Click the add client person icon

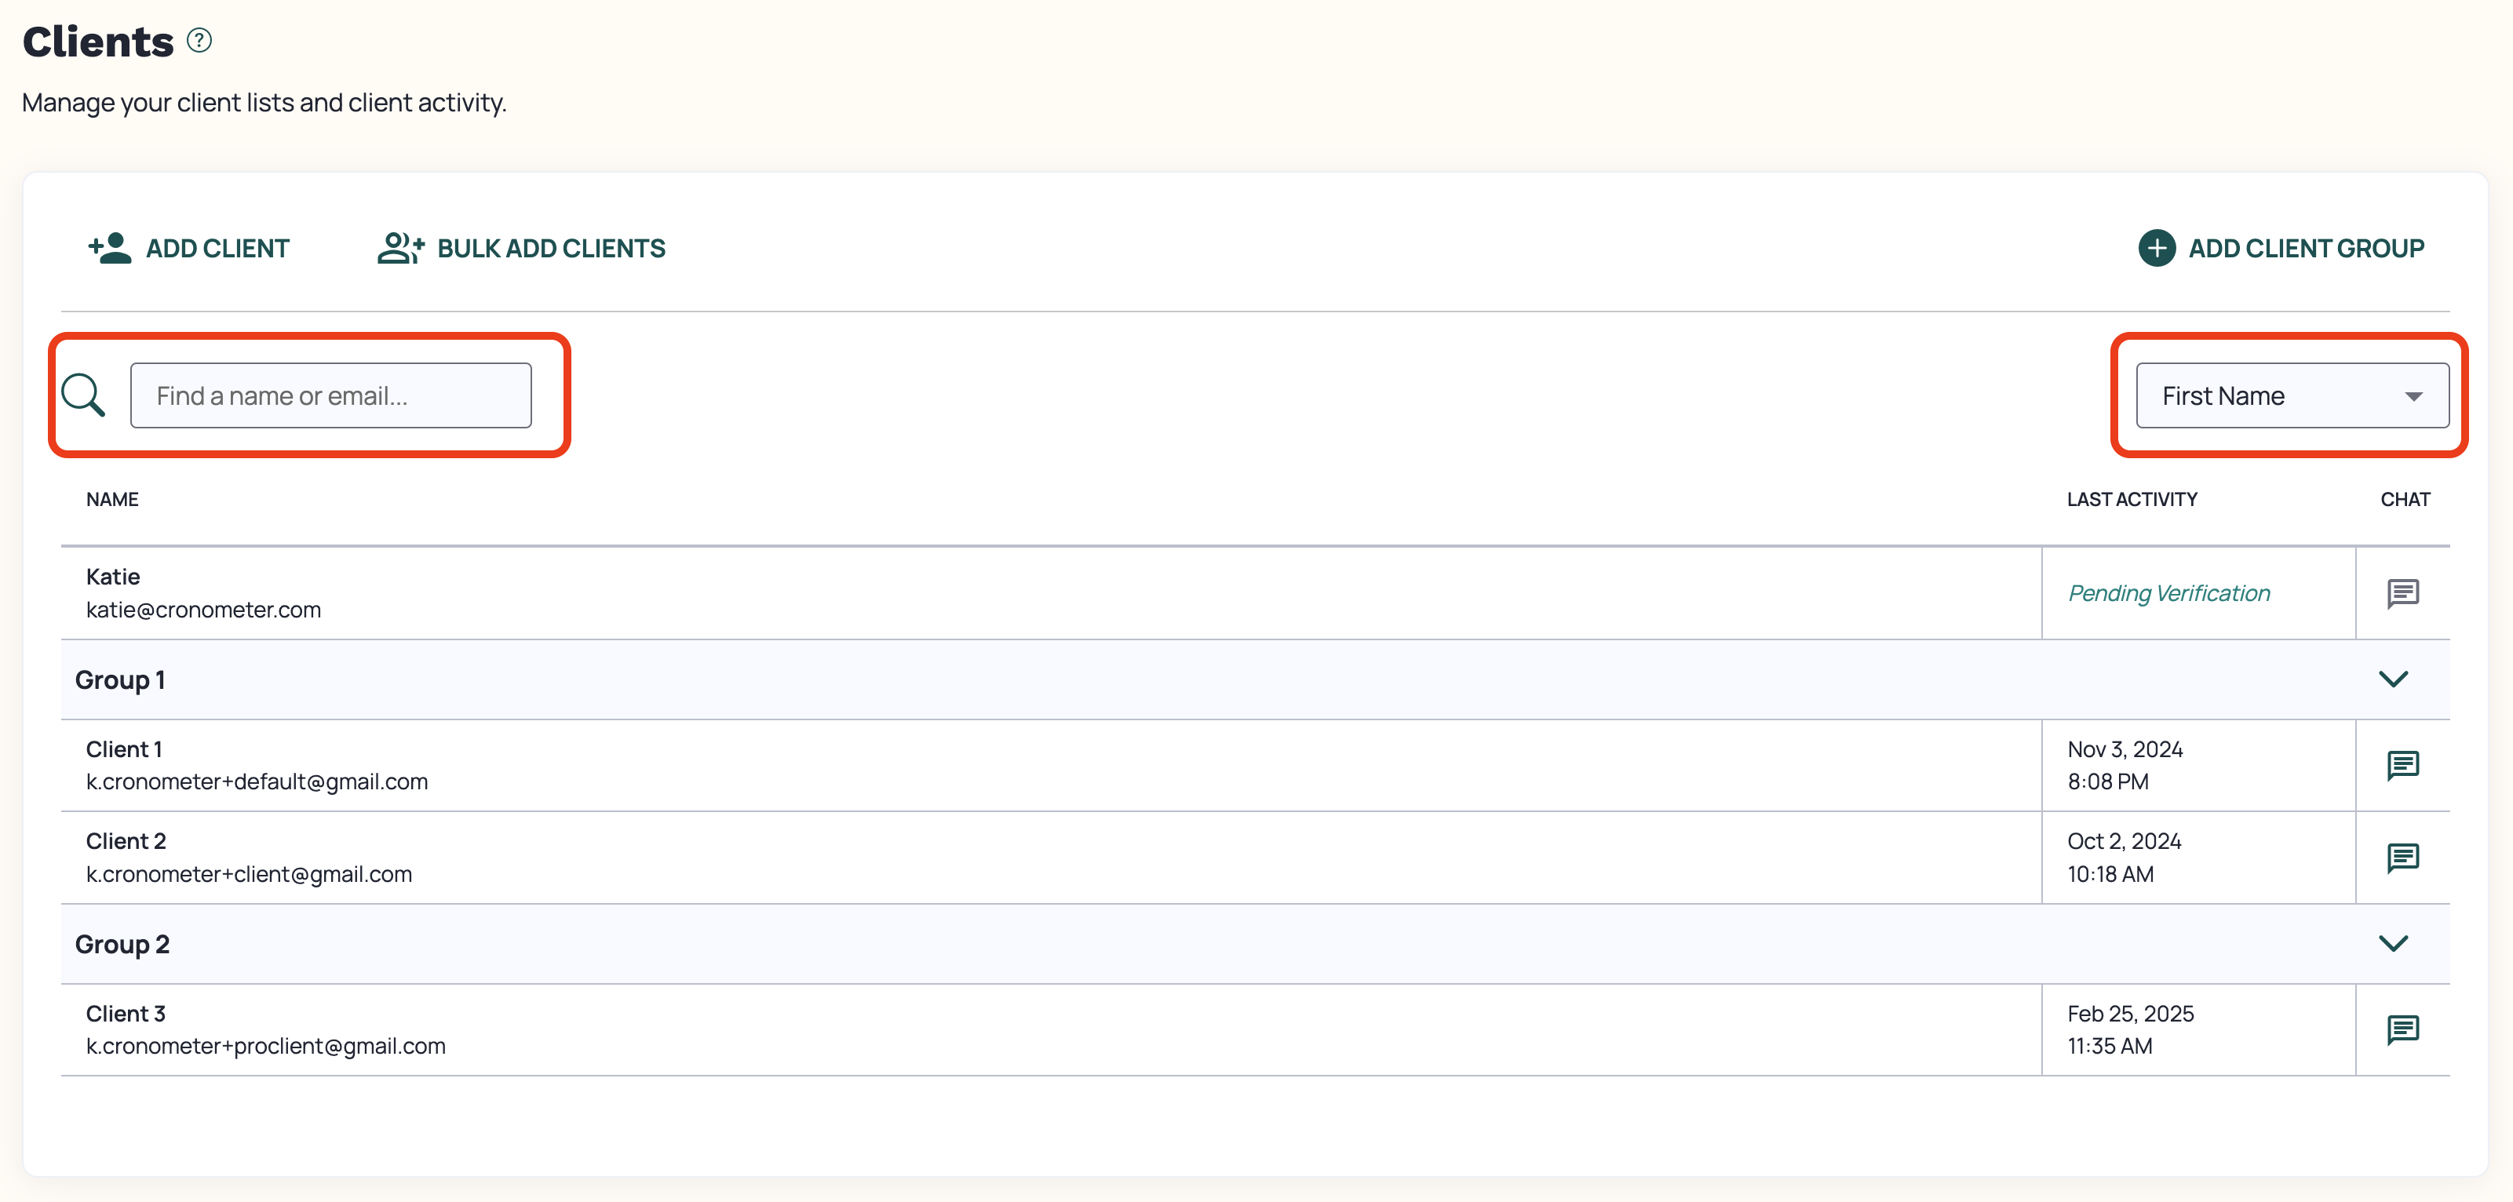pyautogui.click(x=110, y=248)
